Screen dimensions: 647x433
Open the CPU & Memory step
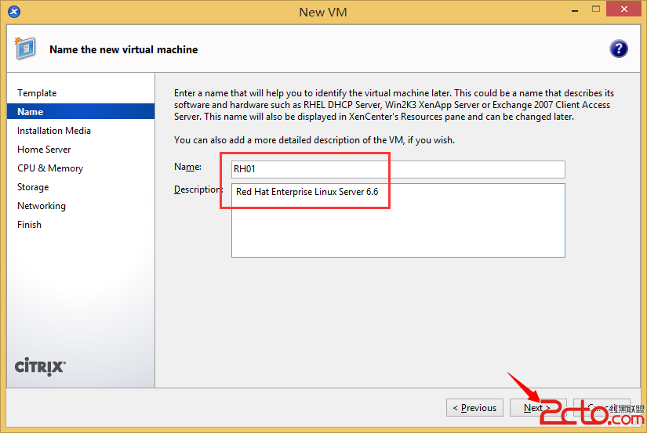point(50,168)
